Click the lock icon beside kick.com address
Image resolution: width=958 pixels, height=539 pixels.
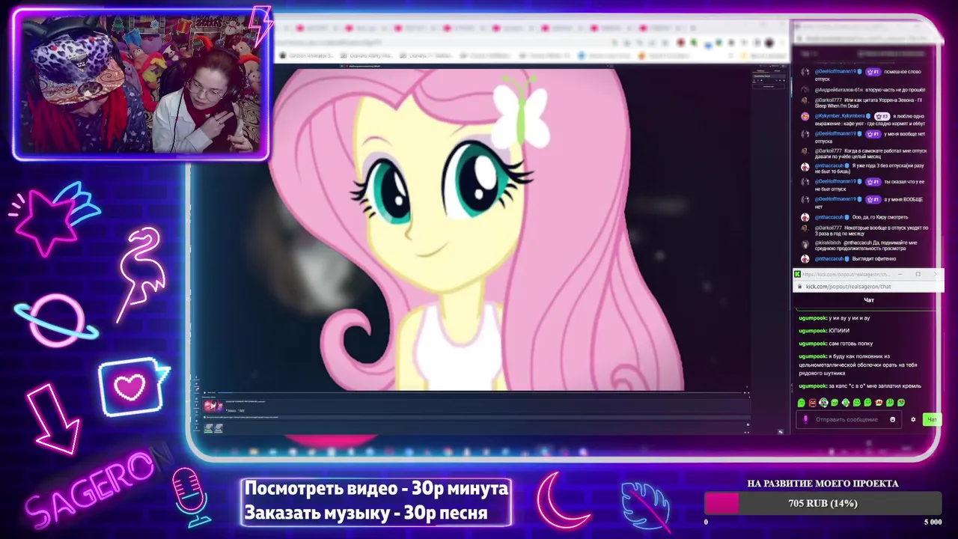(800, 287)
